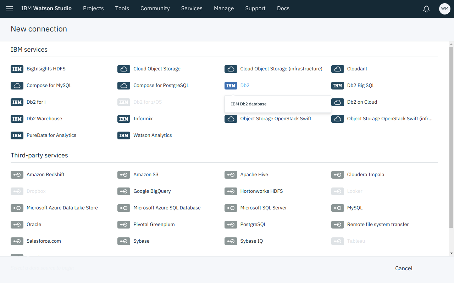Viewport: 454px width, 283px height.
Task: Choose Microsoft Azure Data Lake Store
Action: coord(62,208)
